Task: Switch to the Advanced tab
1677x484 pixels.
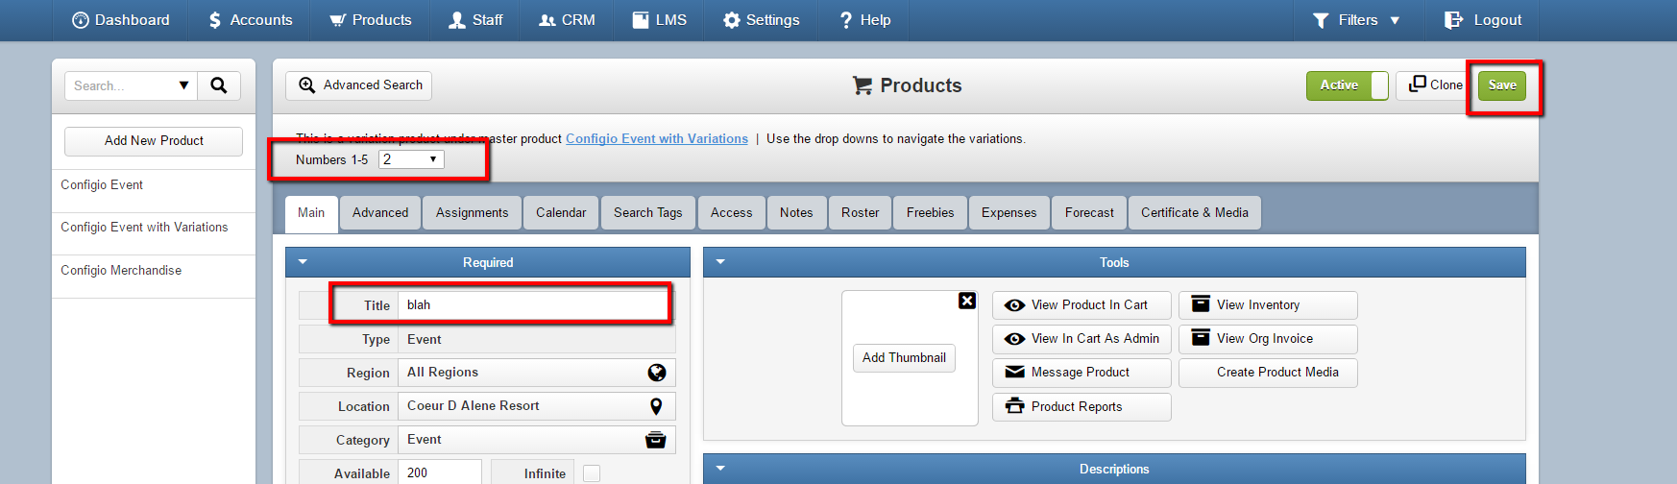Action: [380, 213]
